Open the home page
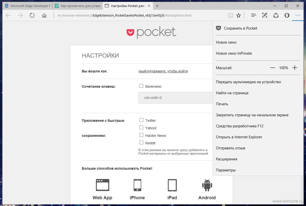 (x=44, y=16)
